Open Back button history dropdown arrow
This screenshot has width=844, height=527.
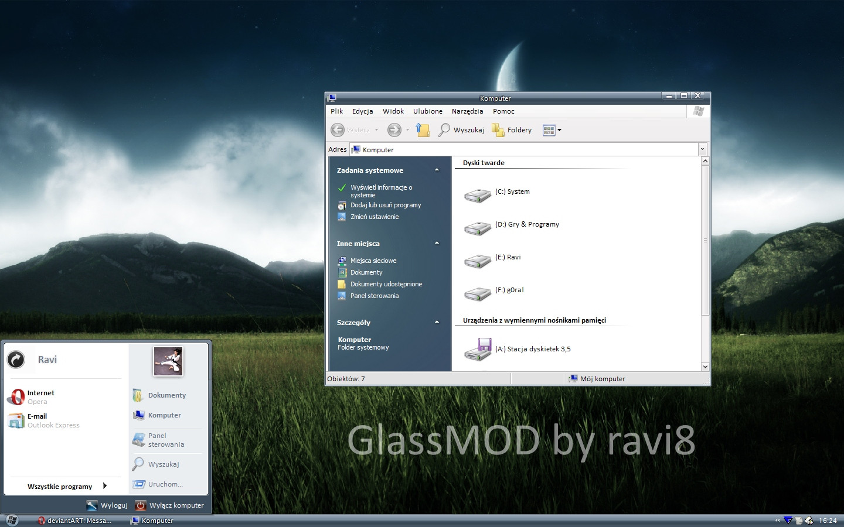pyautogui.click(x=376, y=130)
